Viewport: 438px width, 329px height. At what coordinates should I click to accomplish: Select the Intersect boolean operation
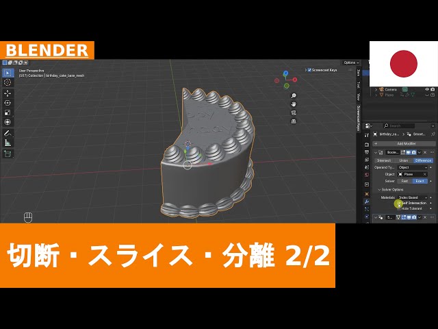(x=384, y=160)
